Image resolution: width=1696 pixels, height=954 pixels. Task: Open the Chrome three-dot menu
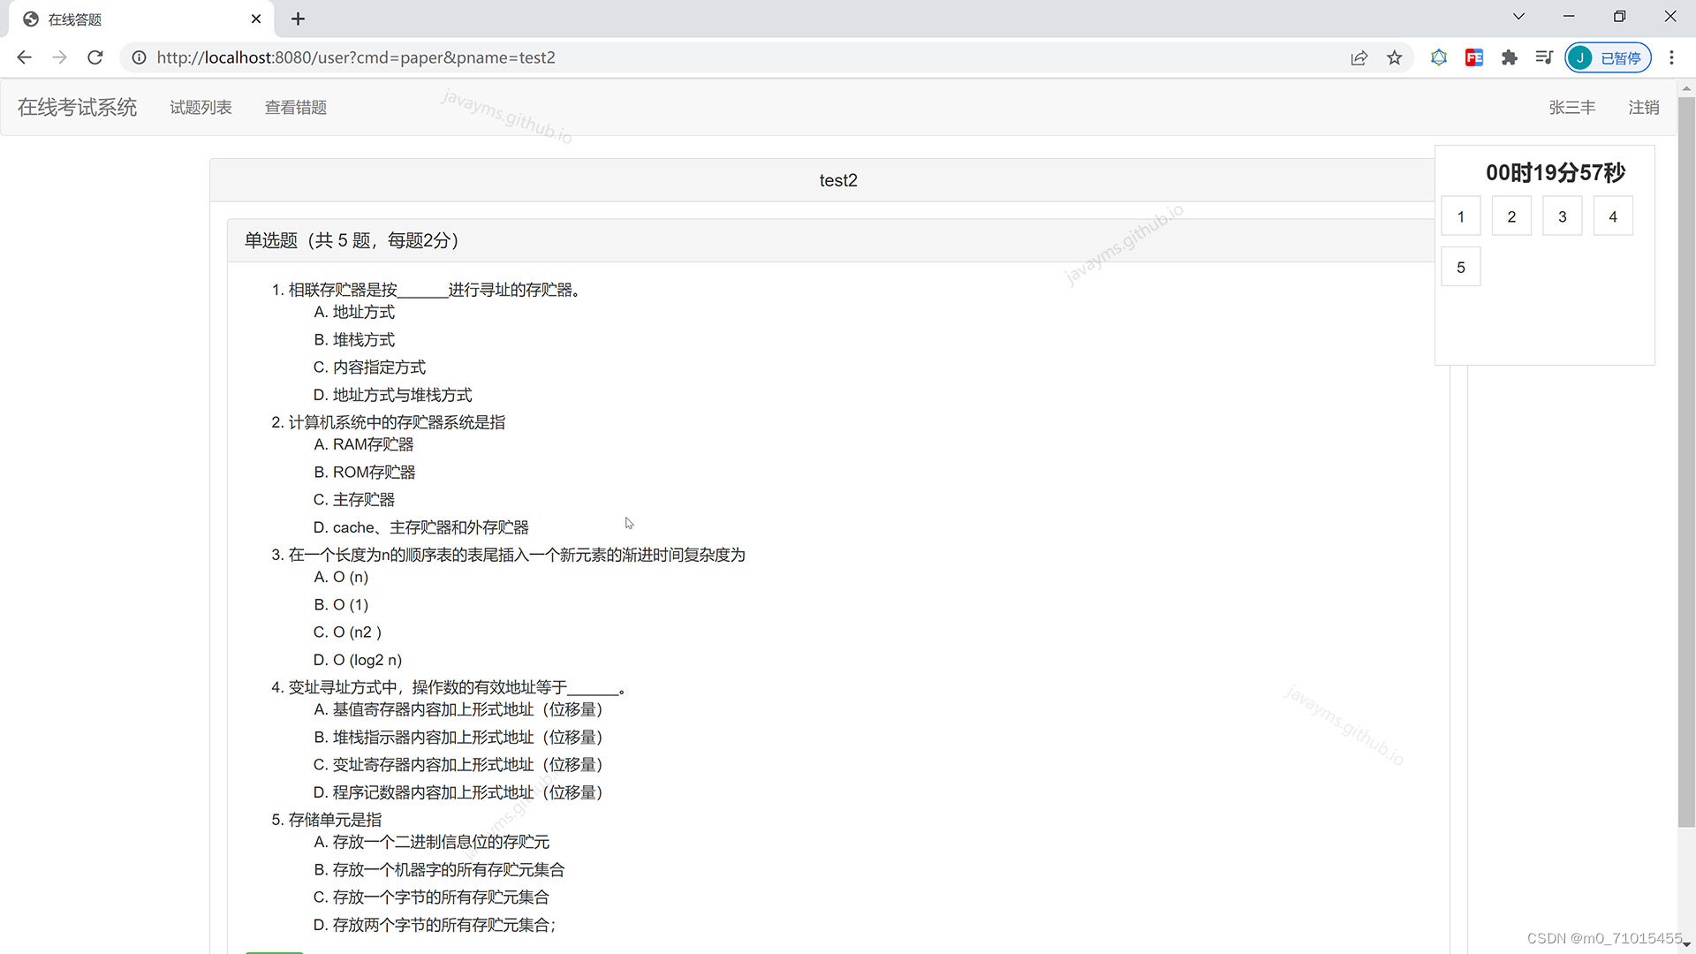(x=1671, y=57)
